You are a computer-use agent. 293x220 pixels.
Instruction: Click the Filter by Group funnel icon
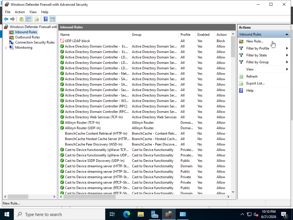241,62
